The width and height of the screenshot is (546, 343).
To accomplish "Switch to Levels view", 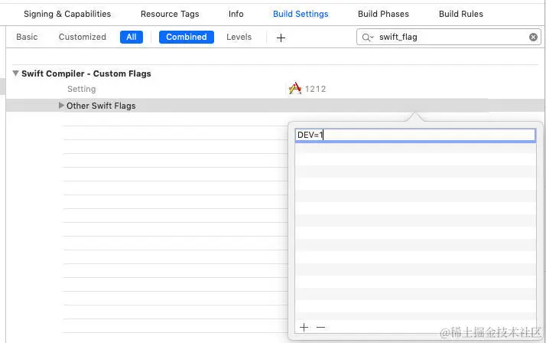I will [239, 37].
